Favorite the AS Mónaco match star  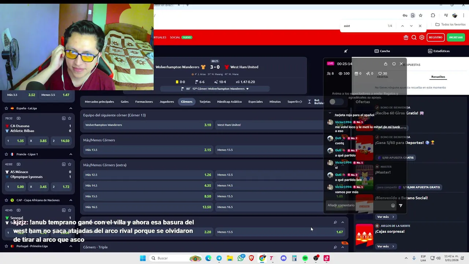click(x=70, y=164)
